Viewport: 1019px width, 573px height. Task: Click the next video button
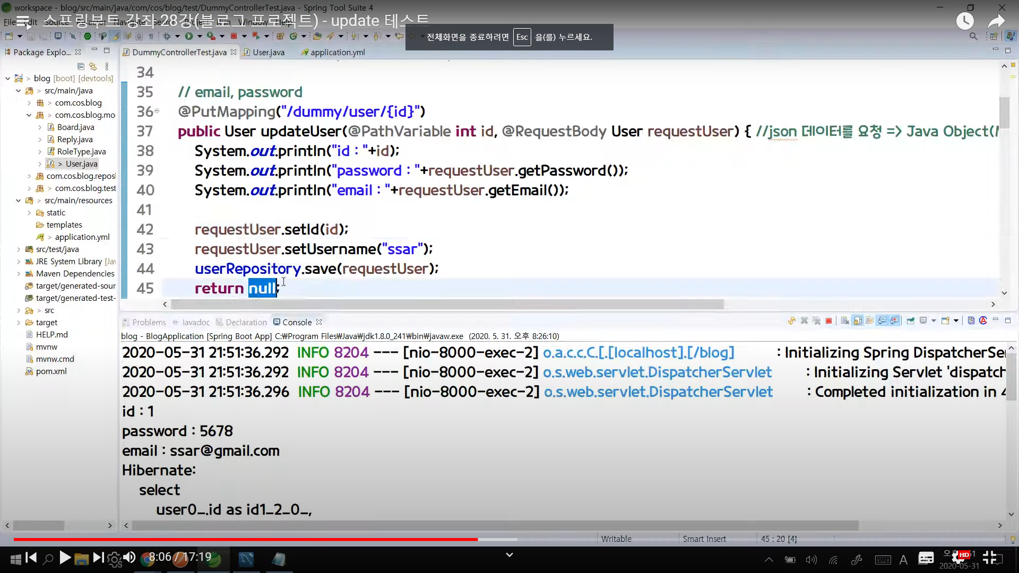(98, 557)
